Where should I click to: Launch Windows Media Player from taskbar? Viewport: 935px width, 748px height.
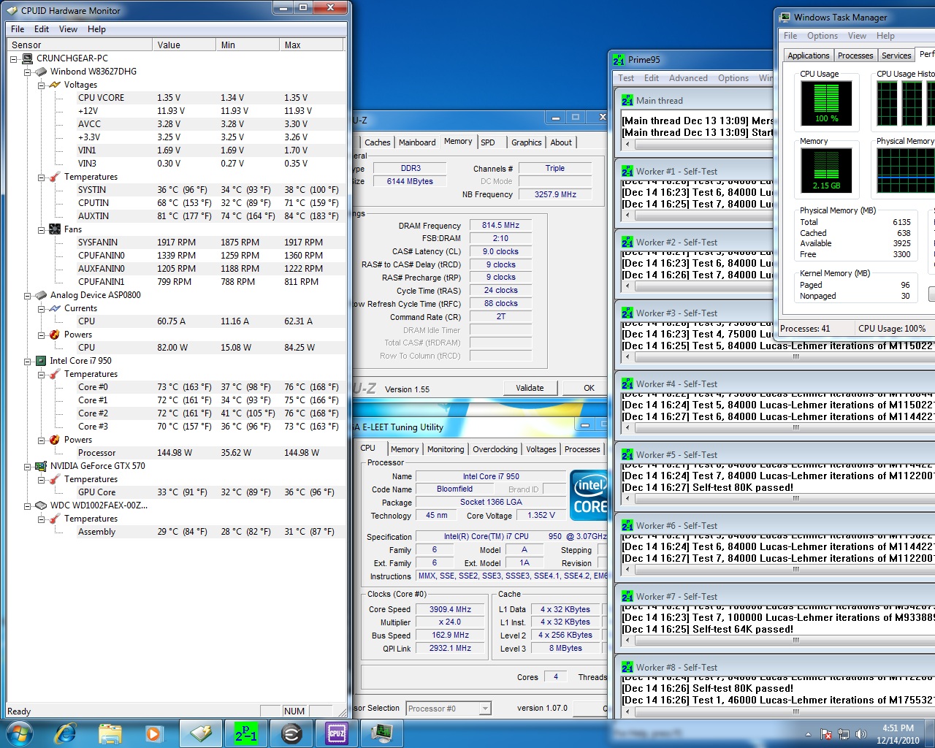[153, 733]
